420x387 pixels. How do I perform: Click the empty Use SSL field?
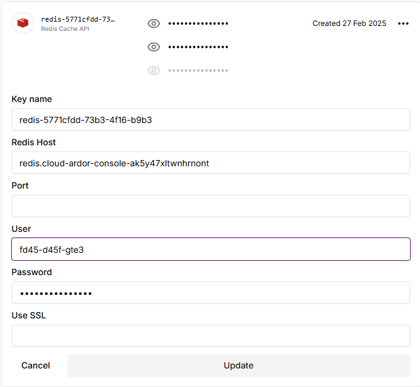[211, 336]
